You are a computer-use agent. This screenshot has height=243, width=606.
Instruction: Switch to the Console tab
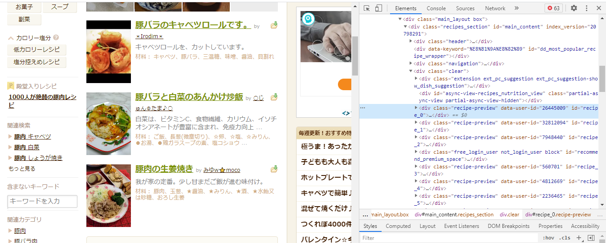point(436,8)
